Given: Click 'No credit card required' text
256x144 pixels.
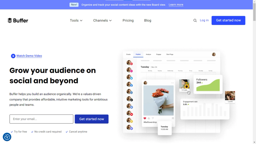Looking at the screenshot, I should [x=48, y=131].
